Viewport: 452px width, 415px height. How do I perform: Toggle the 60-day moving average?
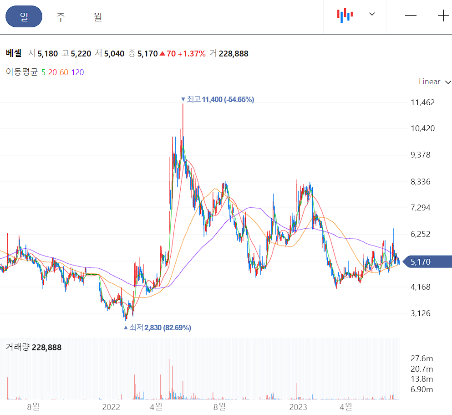[x=63, y=72]
